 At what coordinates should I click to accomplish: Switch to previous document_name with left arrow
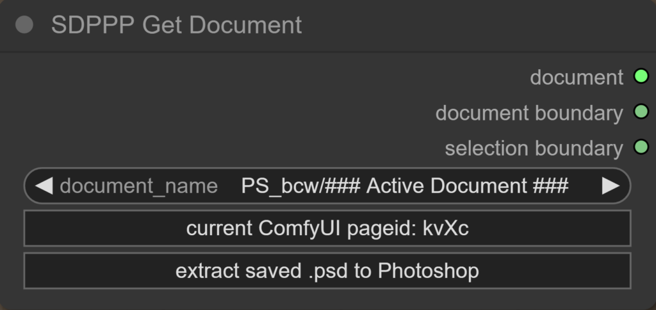click(x=43, y=186)
